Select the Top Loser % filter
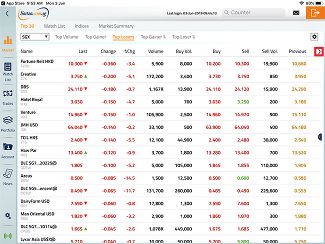This screenshot has height=244, width=325. pos(183,37)
